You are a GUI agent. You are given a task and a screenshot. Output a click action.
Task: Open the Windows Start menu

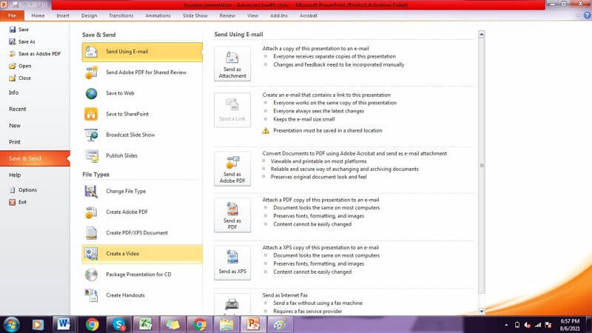point(11,325)
